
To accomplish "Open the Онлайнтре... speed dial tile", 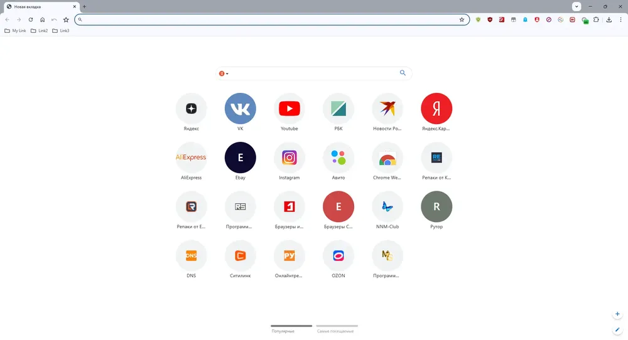I will 289,255.
